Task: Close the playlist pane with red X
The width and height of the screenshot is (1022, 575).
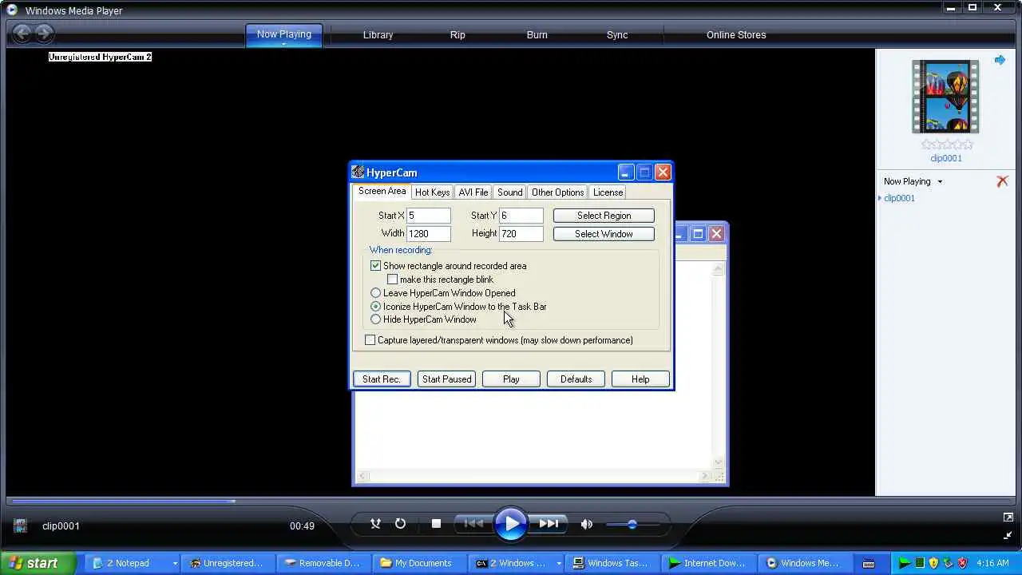Action: [1002, 181]
